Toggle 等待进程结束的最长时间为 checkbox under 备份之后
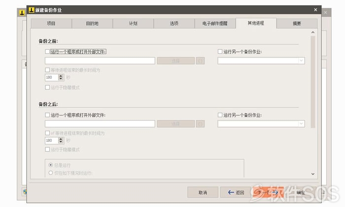The height and width of the screenshot is (207, 345). coord(47,133)
